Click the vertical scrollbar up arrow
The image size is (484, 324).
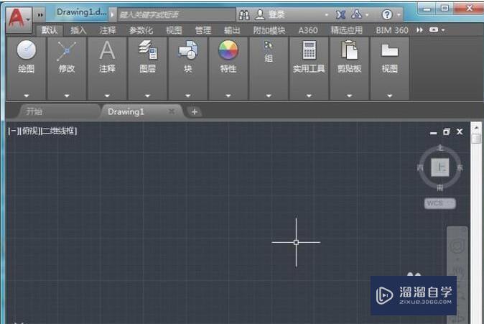coord(476,127)
